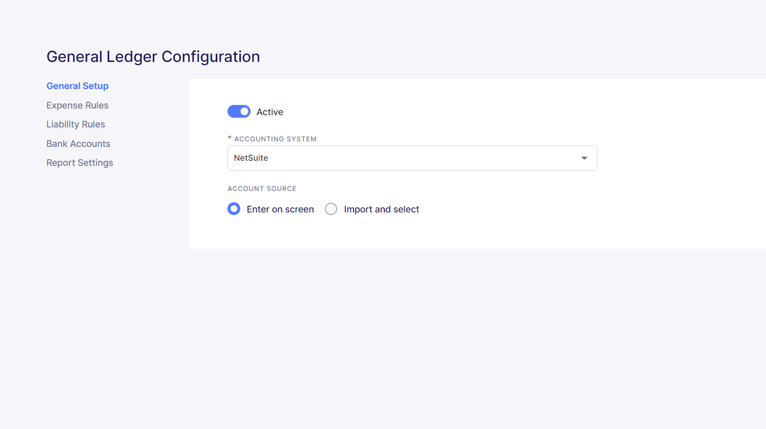The image size is (766, 429).
Task: Click the ACCOUNTING SYSTEM field label
Action: (x=276, y=139)
